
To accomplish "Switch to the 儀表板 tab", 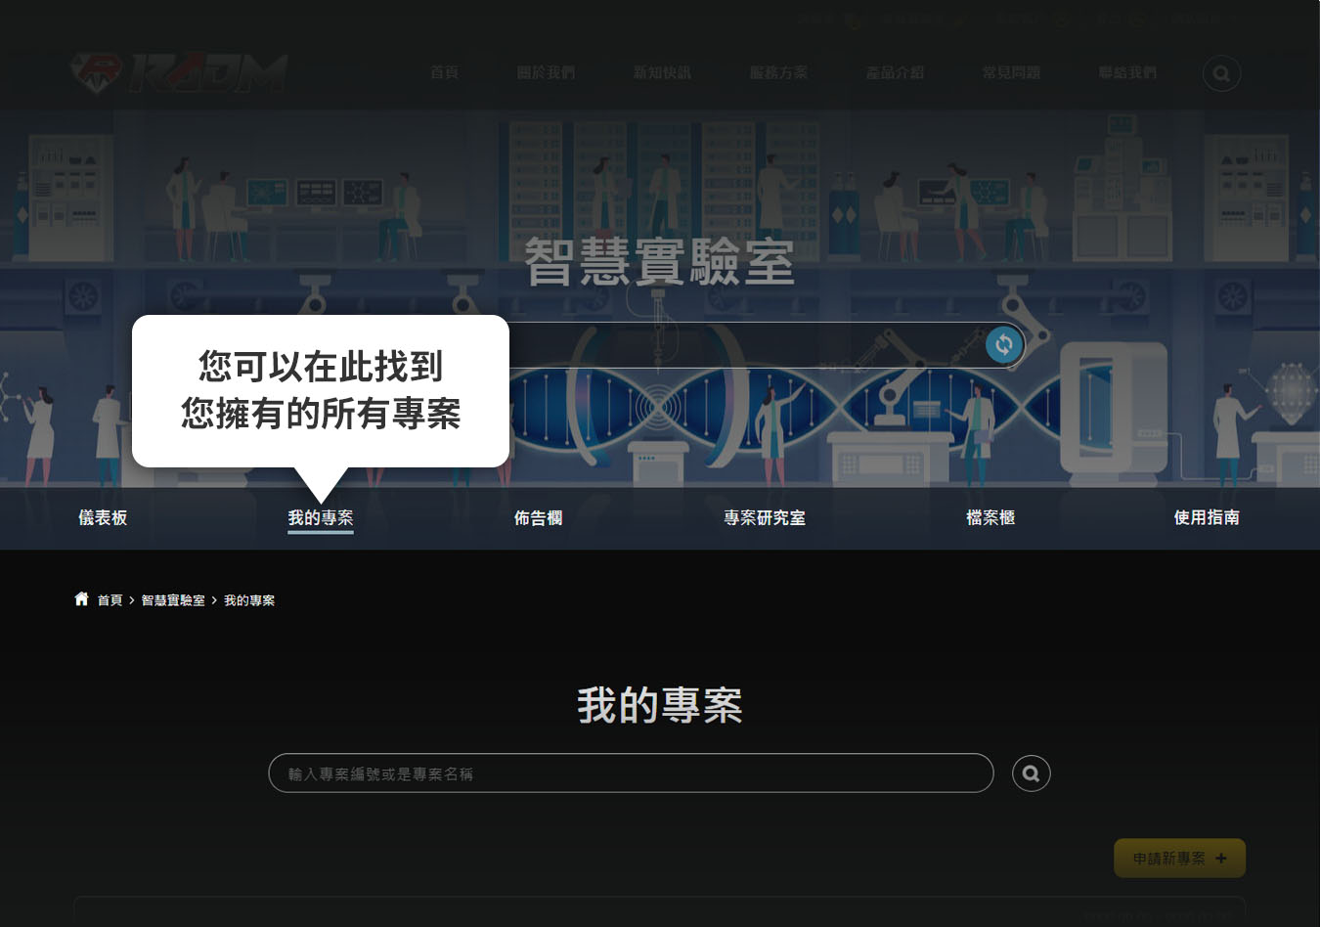I will pyautogui.click(x=103, y=517).
